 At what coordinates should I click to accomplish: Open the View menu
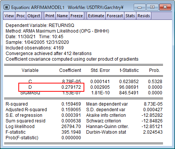click(x=9, y=16)
